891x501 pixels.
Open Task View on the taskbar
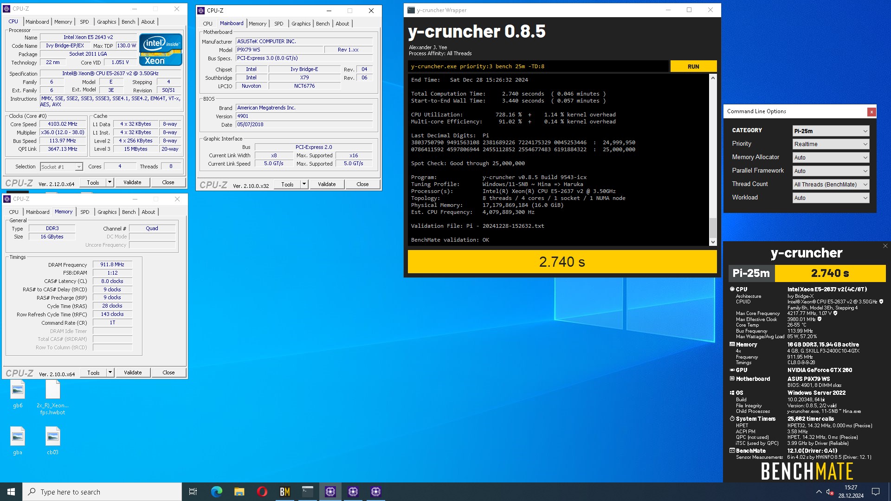point(193,492)
